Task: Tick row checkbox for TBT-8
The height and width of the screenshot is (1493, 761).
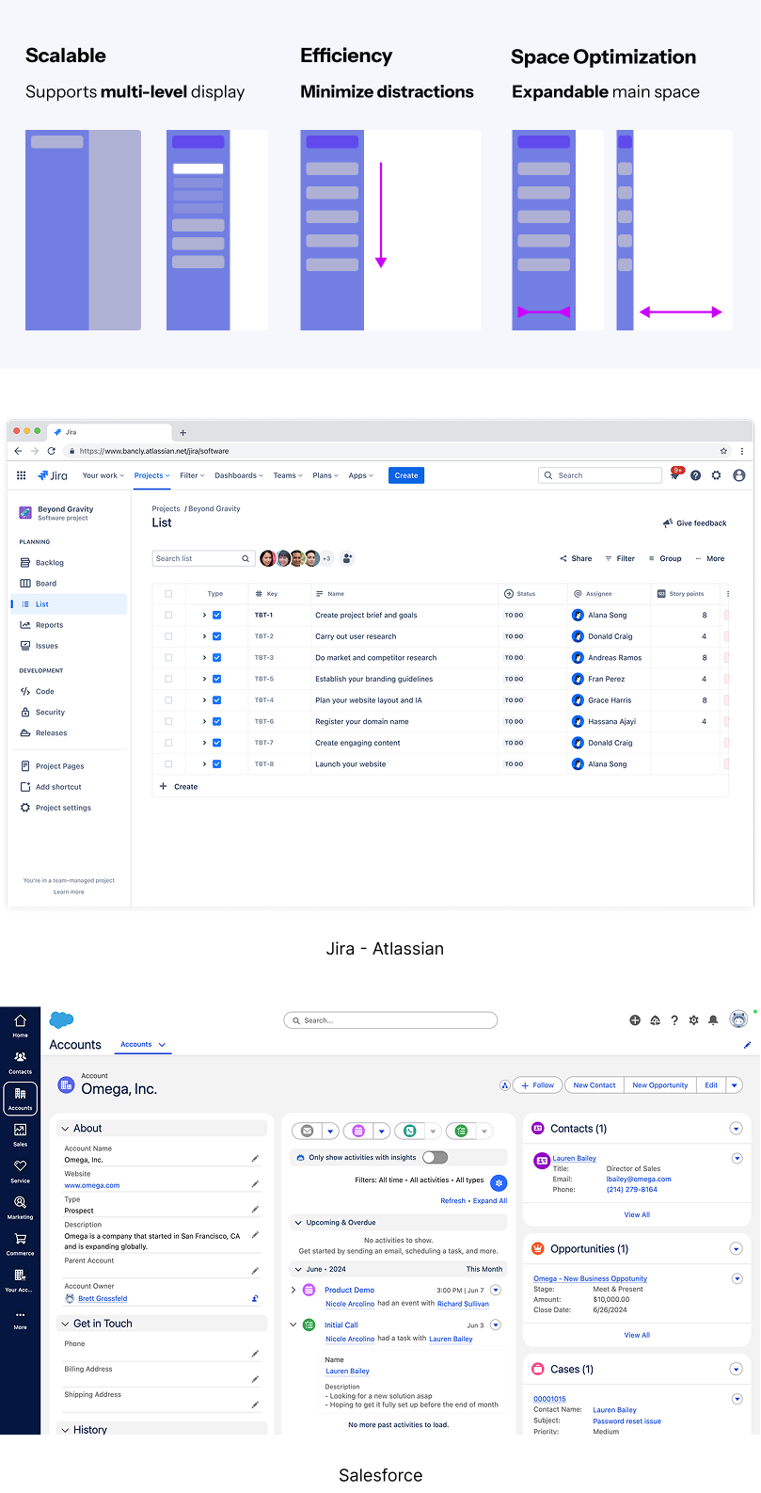Action: [168, 764]
